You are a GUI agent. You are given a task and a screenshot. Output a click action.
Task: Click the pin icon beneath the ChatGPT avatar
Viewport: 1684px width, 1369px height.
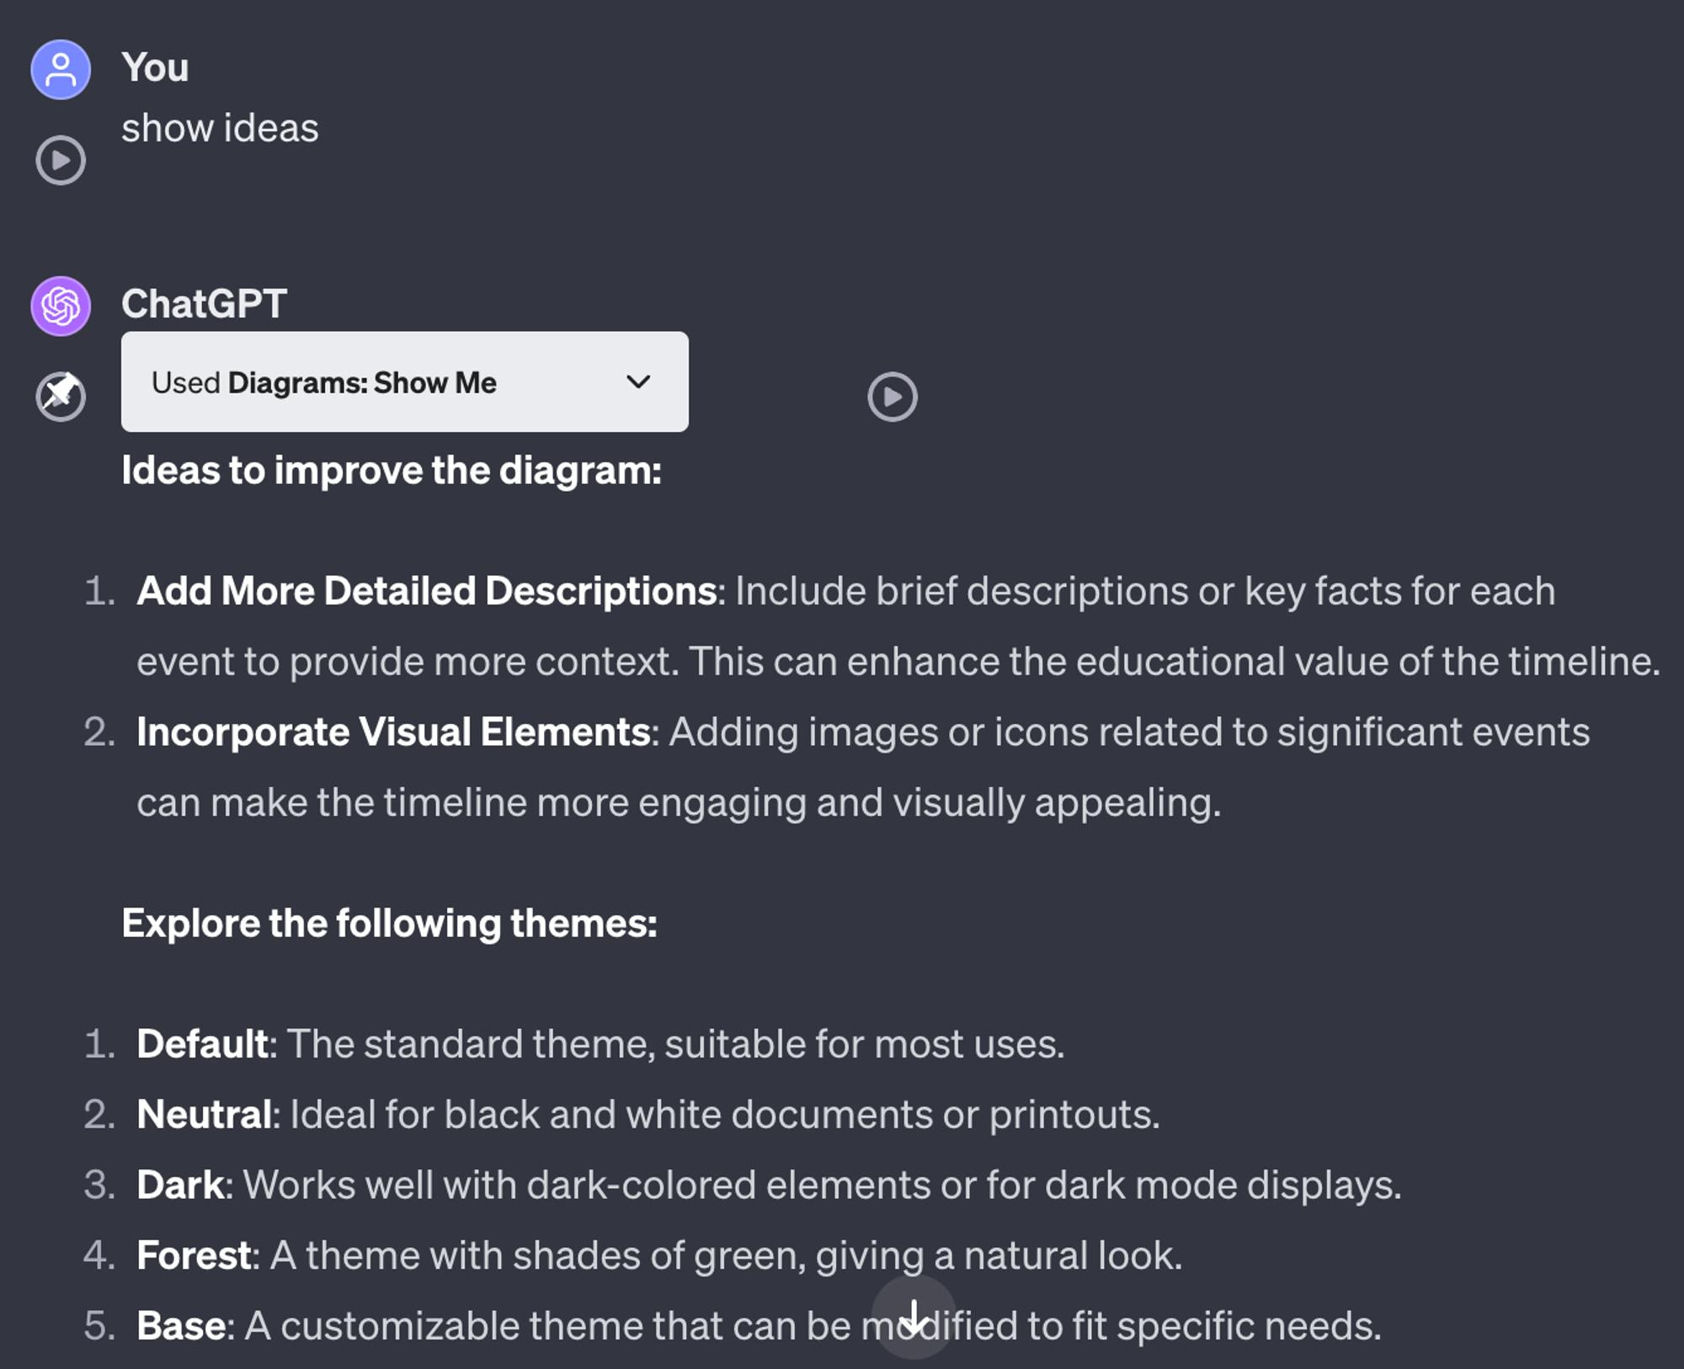click(61, 396)
